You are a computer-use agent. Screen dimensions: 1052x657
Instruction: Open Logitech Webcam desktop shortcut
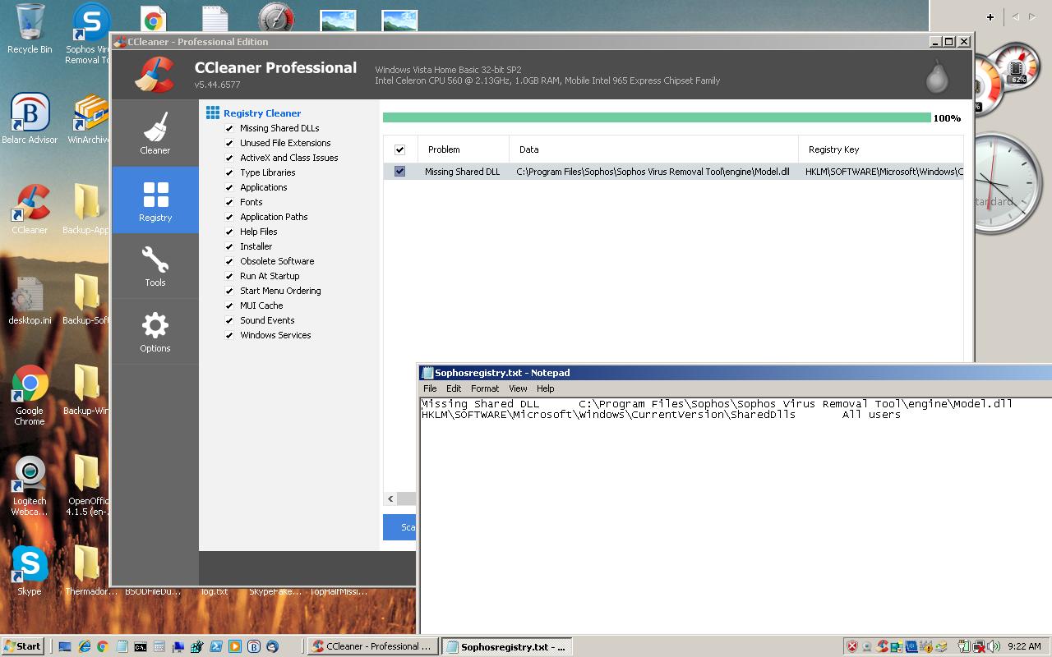pos(30,485)
